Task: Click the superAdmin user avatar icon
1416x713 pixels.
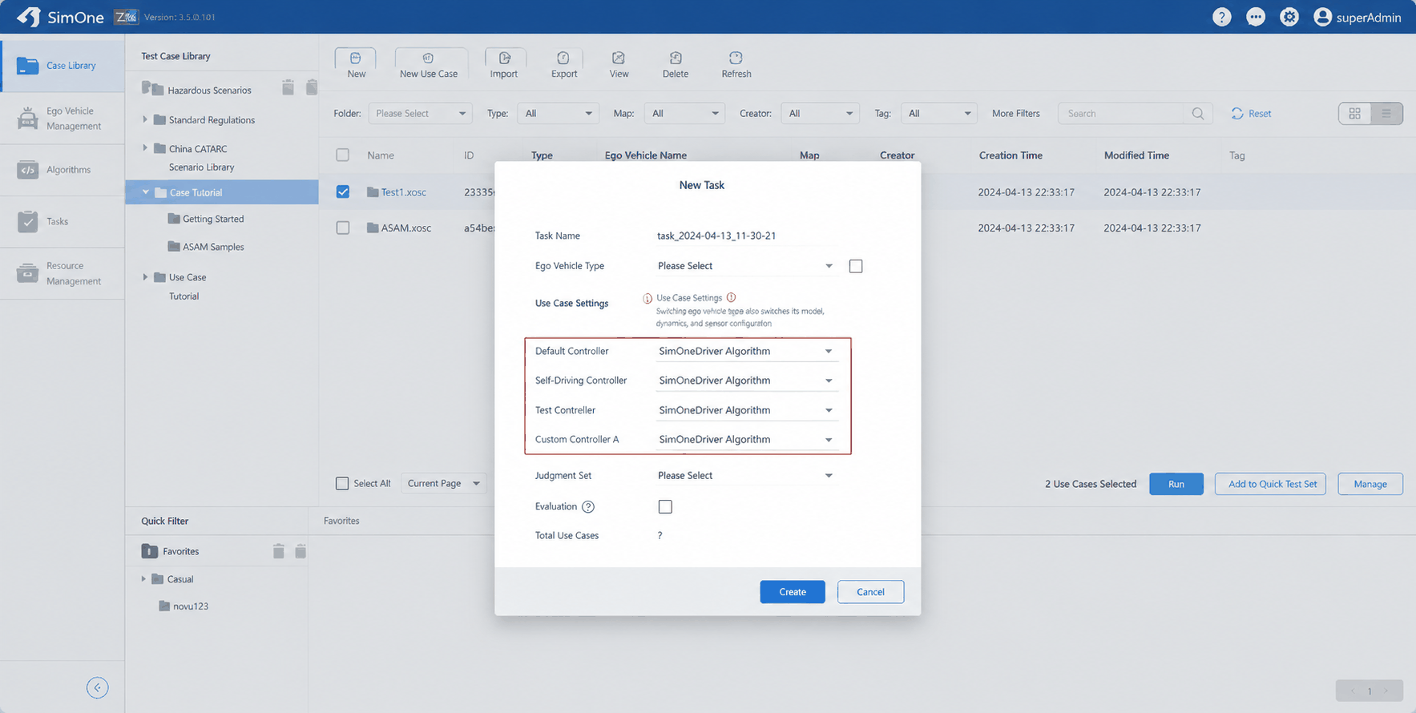Action: (x=1322, y=17)
